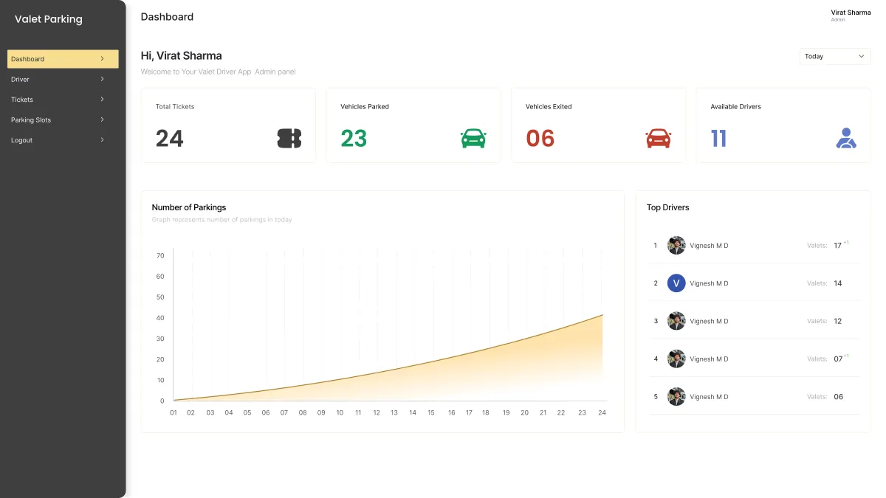886x498 pixels.
Task: Click the graph description subtitle text
Action: (x=221, y=220)
